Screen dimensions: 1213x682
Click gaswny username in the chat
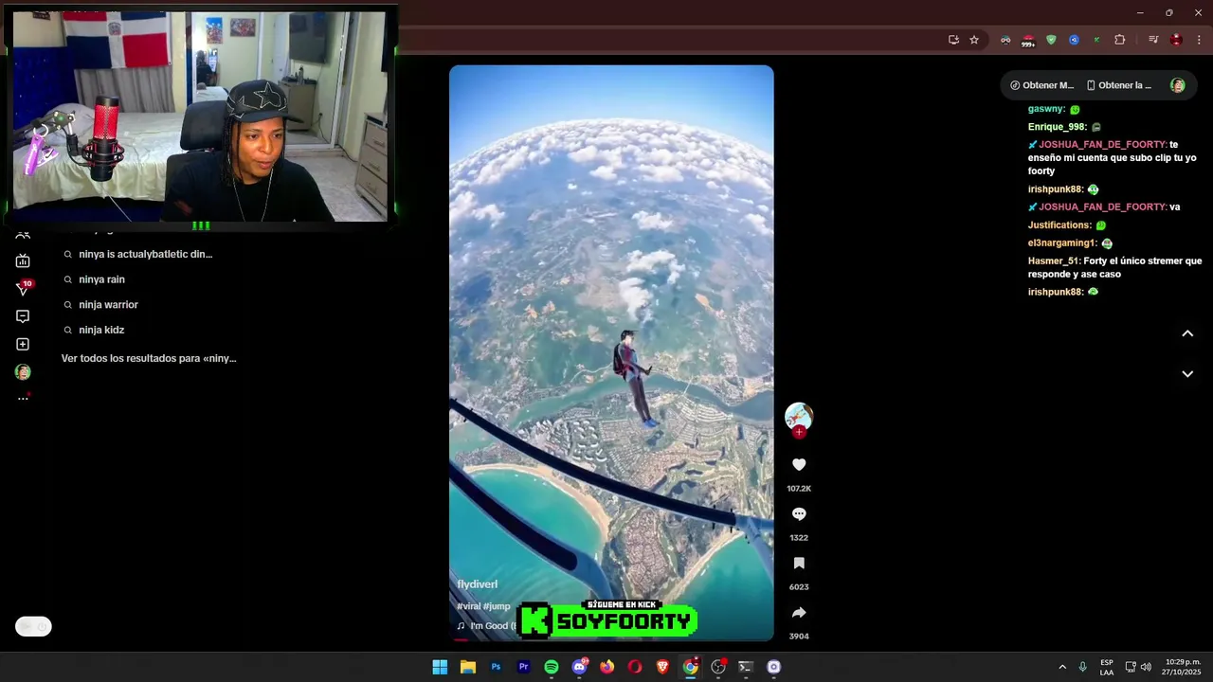tap(1046, 109)
